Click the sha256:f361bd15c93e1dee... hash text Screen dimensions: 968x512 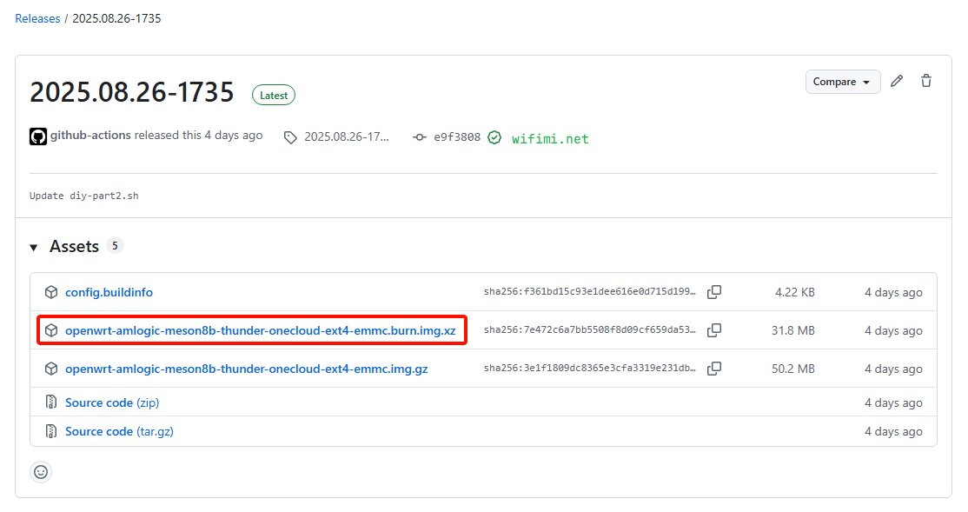pyautogui.click(x=589, y=291)
